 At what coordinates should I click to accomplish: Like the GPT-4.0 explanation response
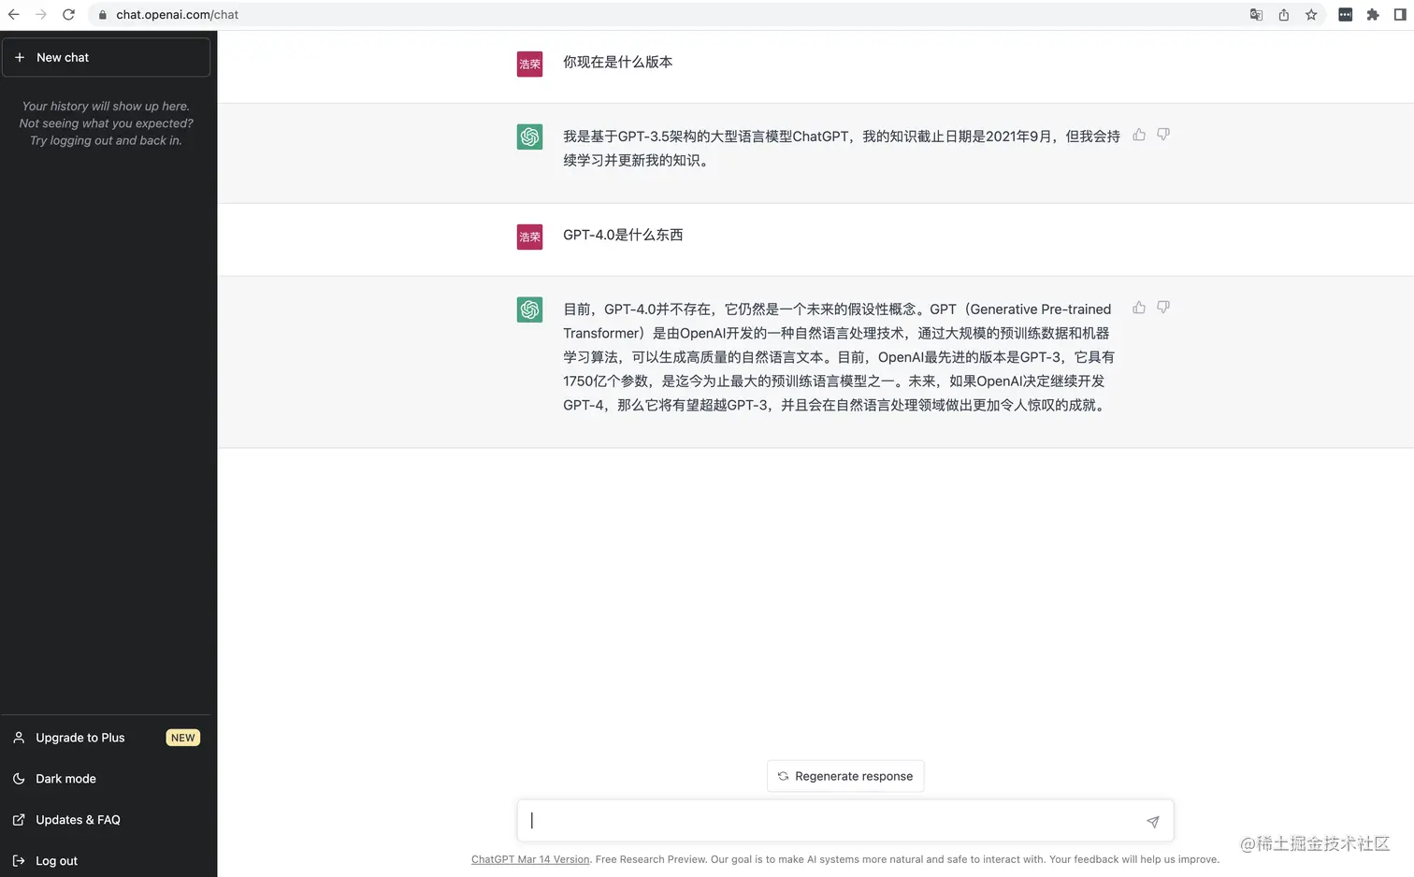click(x=1139, y=308)
